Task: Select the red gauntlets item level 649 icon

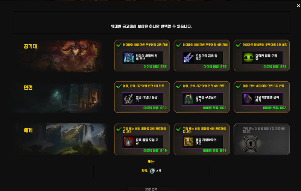Action: (x=128, y=141)
